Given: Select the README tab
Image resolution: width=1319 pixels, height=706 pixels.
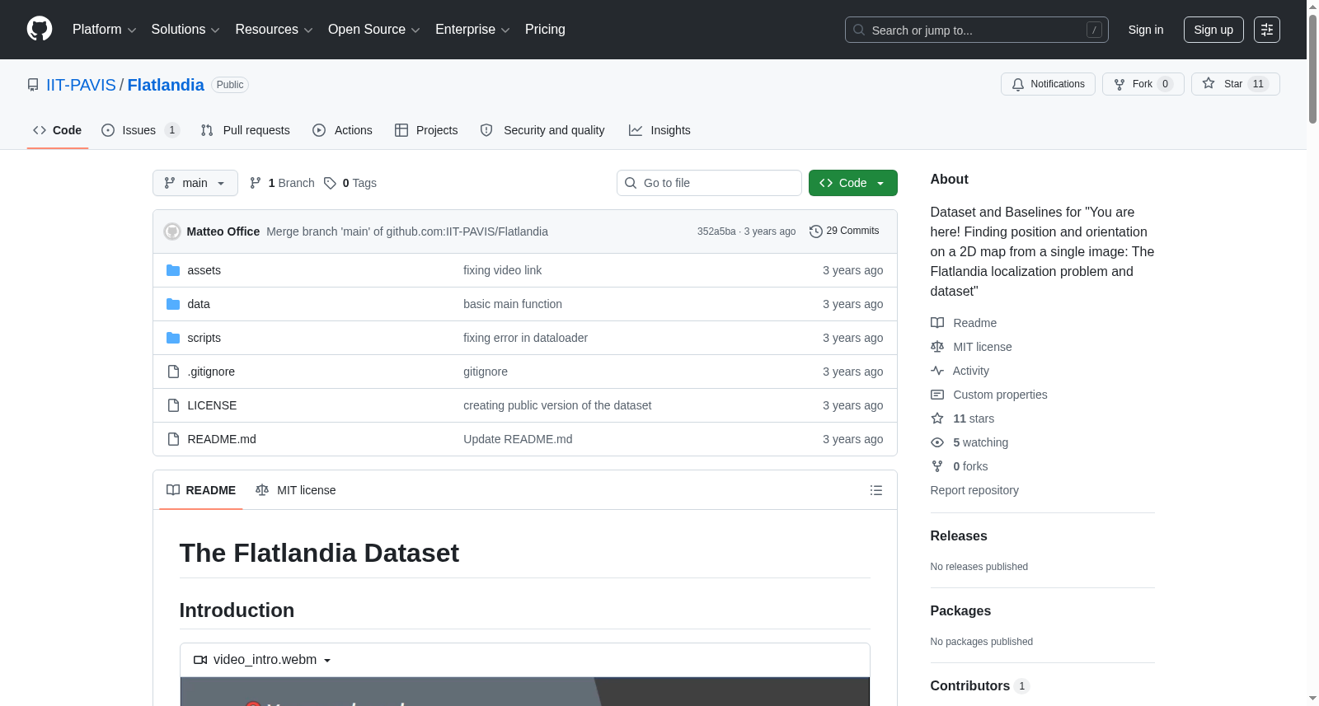Looking at the screenshot, I should tap(201, 490).
